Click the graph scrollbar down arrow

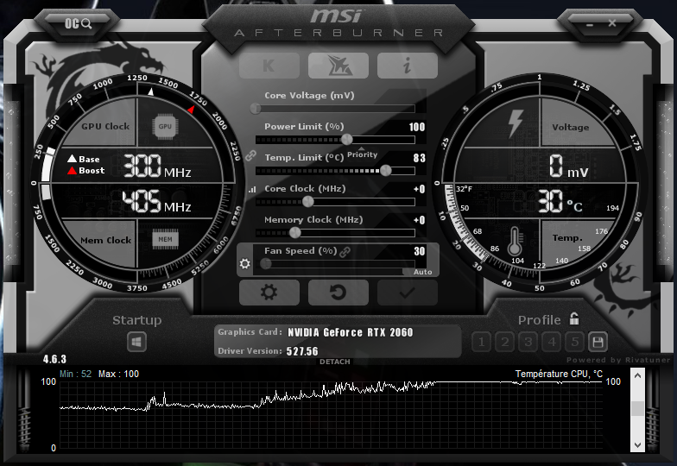pos(637,445)
